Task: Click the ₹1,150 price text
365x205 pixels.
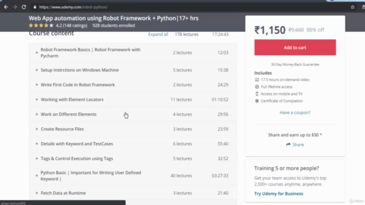Action: (x=270, y=30)
